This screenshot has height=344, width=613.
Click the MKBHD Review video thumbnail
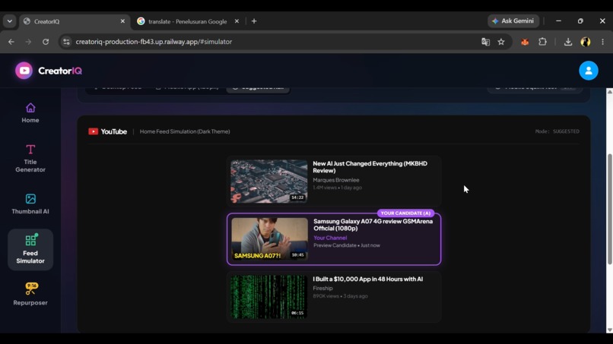click(269, 181)
